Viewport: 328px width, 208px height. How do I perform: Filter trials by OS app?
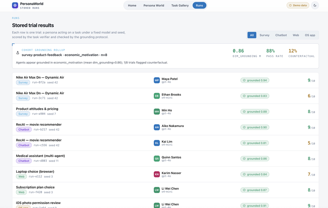click(310, 35)
